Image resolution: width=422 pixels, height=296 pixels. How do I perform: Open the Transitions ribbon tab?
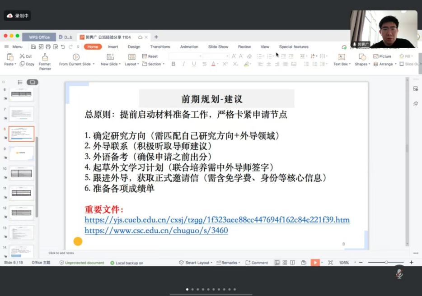[160, 47]
